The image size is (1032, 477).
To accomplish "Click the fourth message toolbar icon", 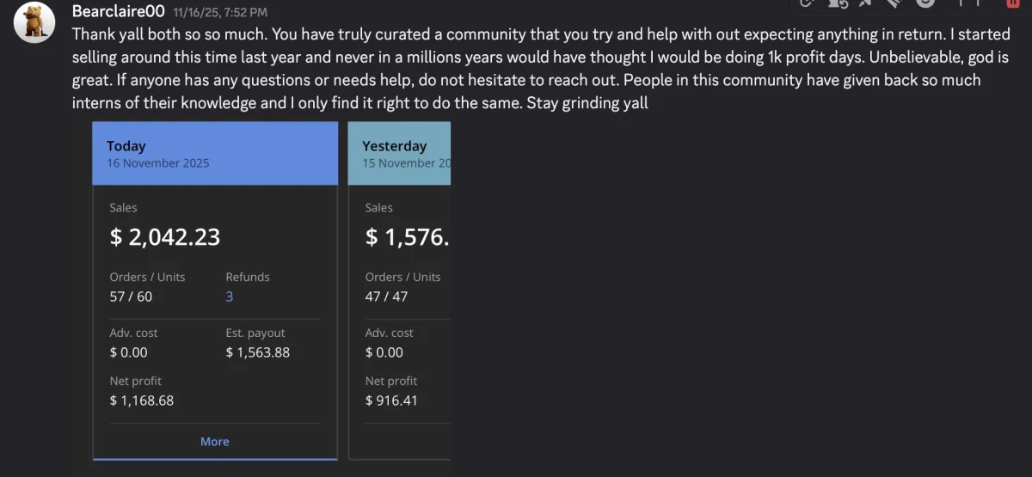I will (894, 3).
